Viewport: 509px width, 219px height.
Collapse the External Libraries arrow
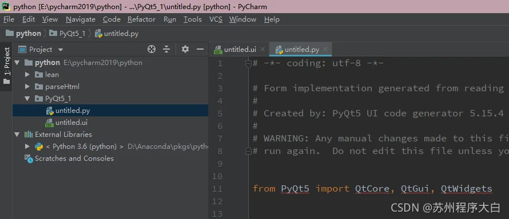pyautogui.click(x=17, y=135)
